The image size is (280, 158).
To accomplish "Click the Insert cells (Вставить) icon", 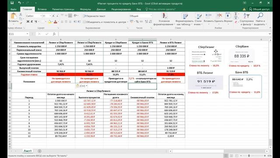I will (x=208, y=16).
